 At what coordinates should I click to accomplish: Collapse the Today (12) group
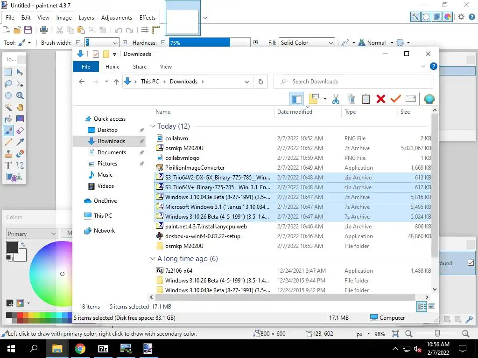pyautogui.click(x=153, y=126)
